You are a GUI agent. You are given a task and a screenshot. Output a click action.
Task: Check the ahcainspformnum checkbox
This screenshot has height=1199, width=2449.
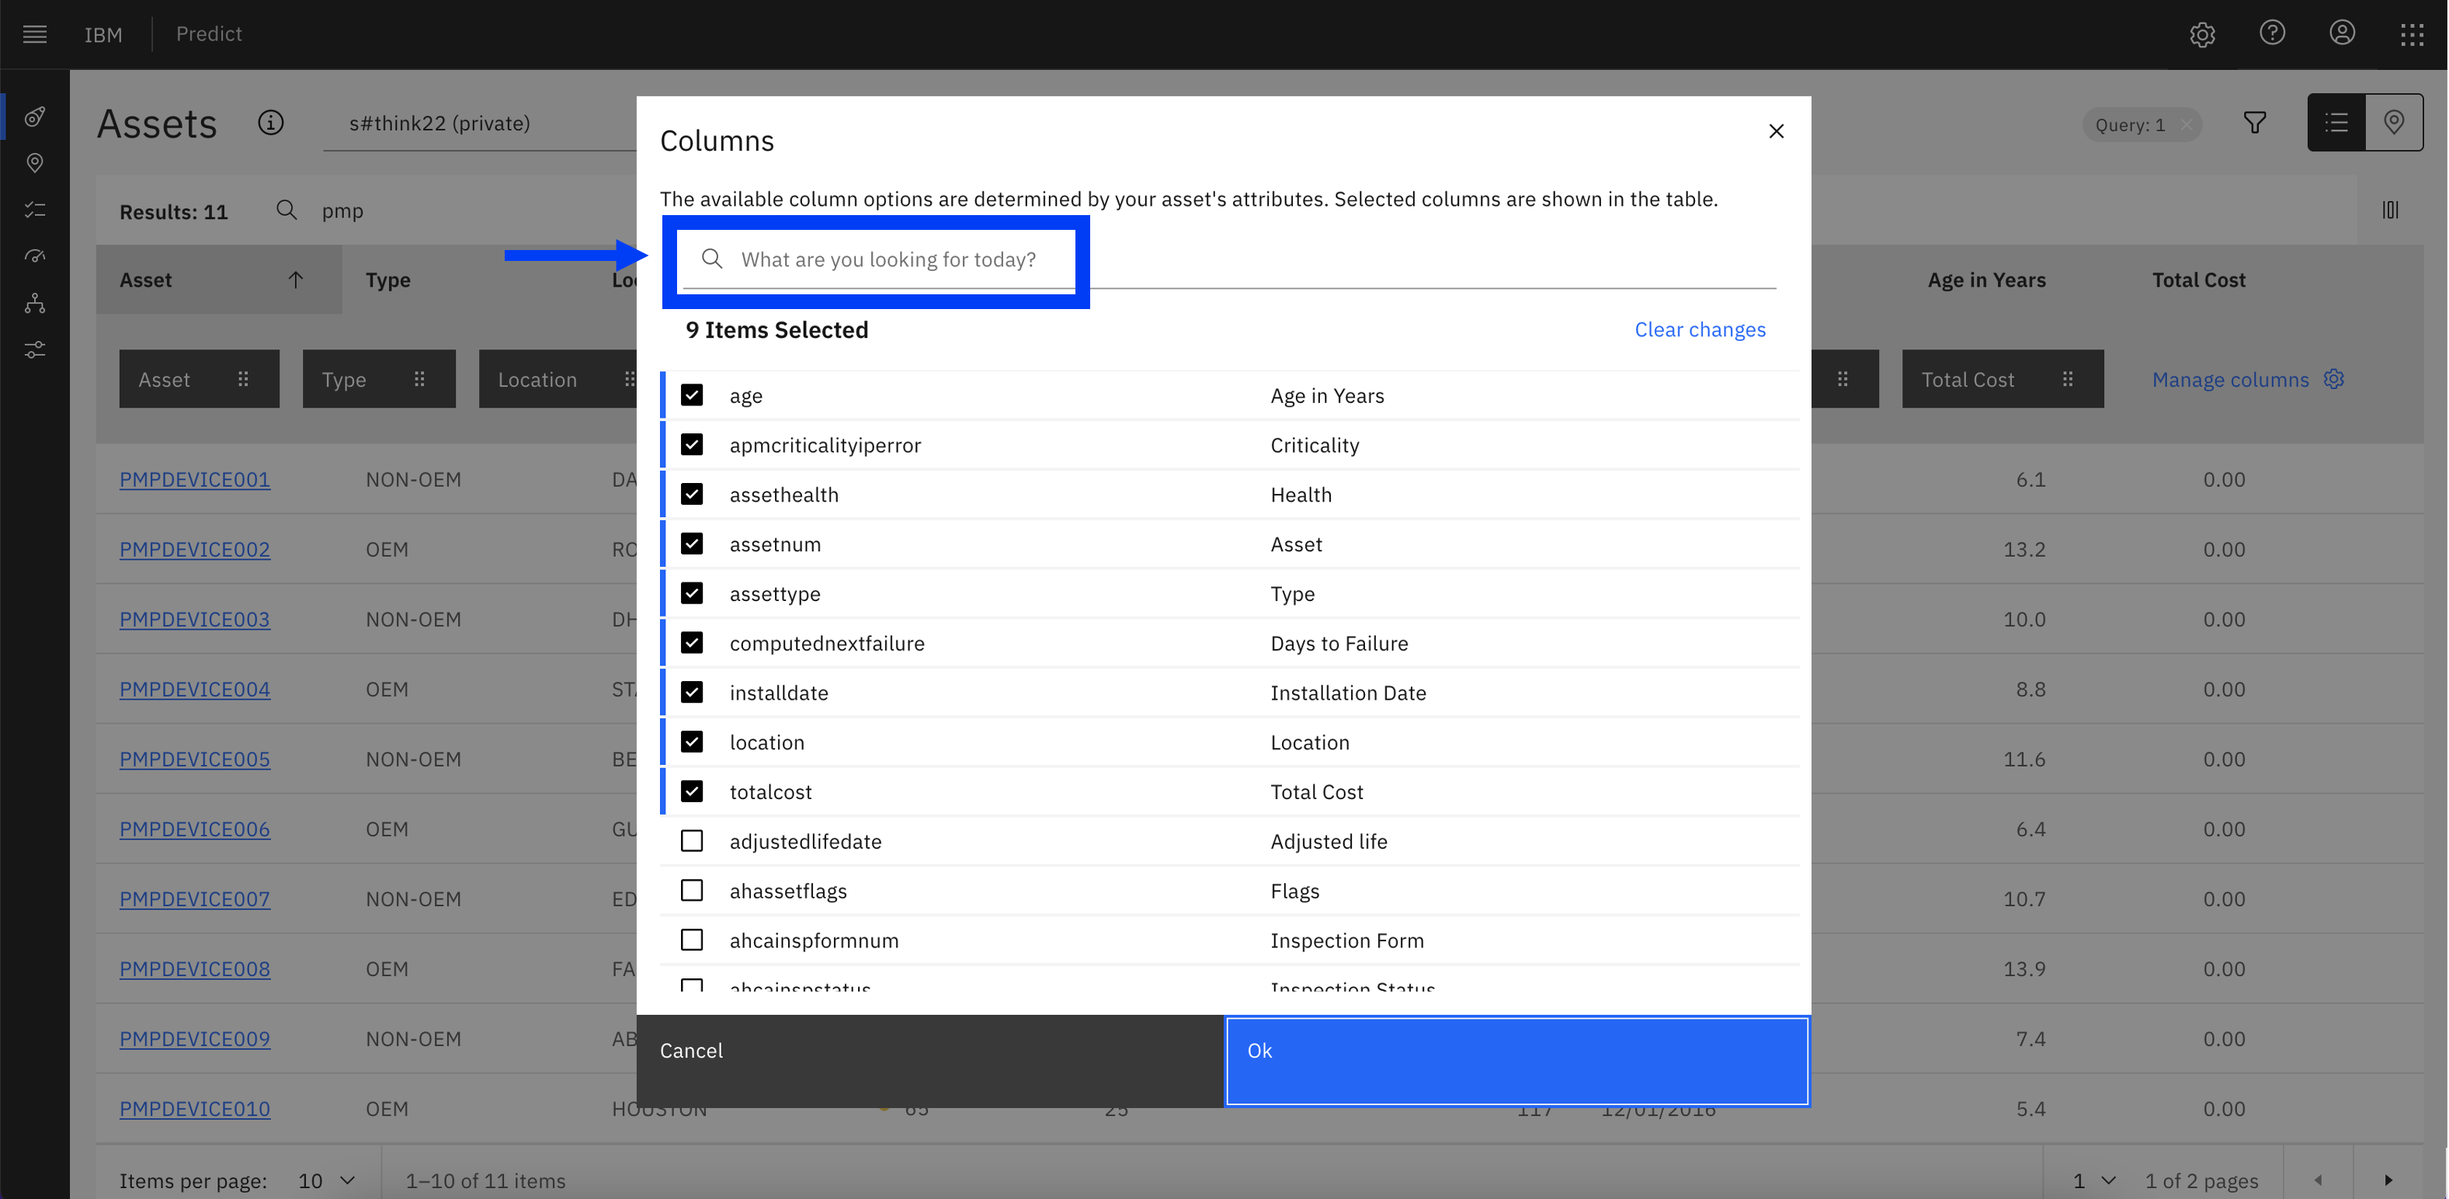692,940
